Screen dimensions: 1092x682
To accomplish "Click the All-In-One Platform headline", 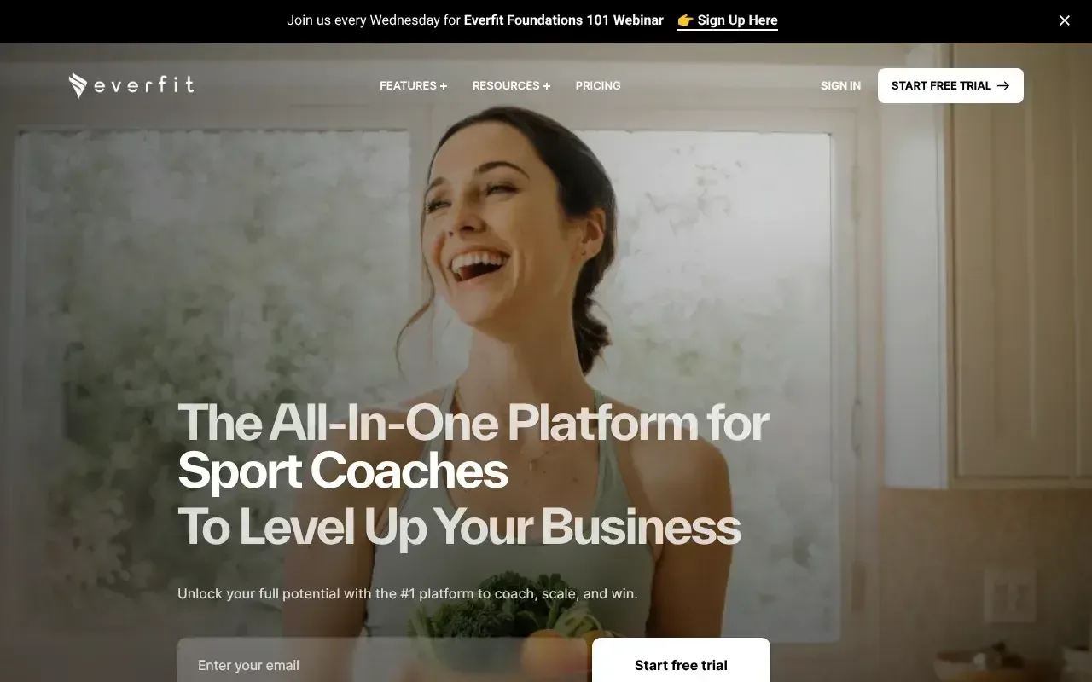I will click(473, 422).
